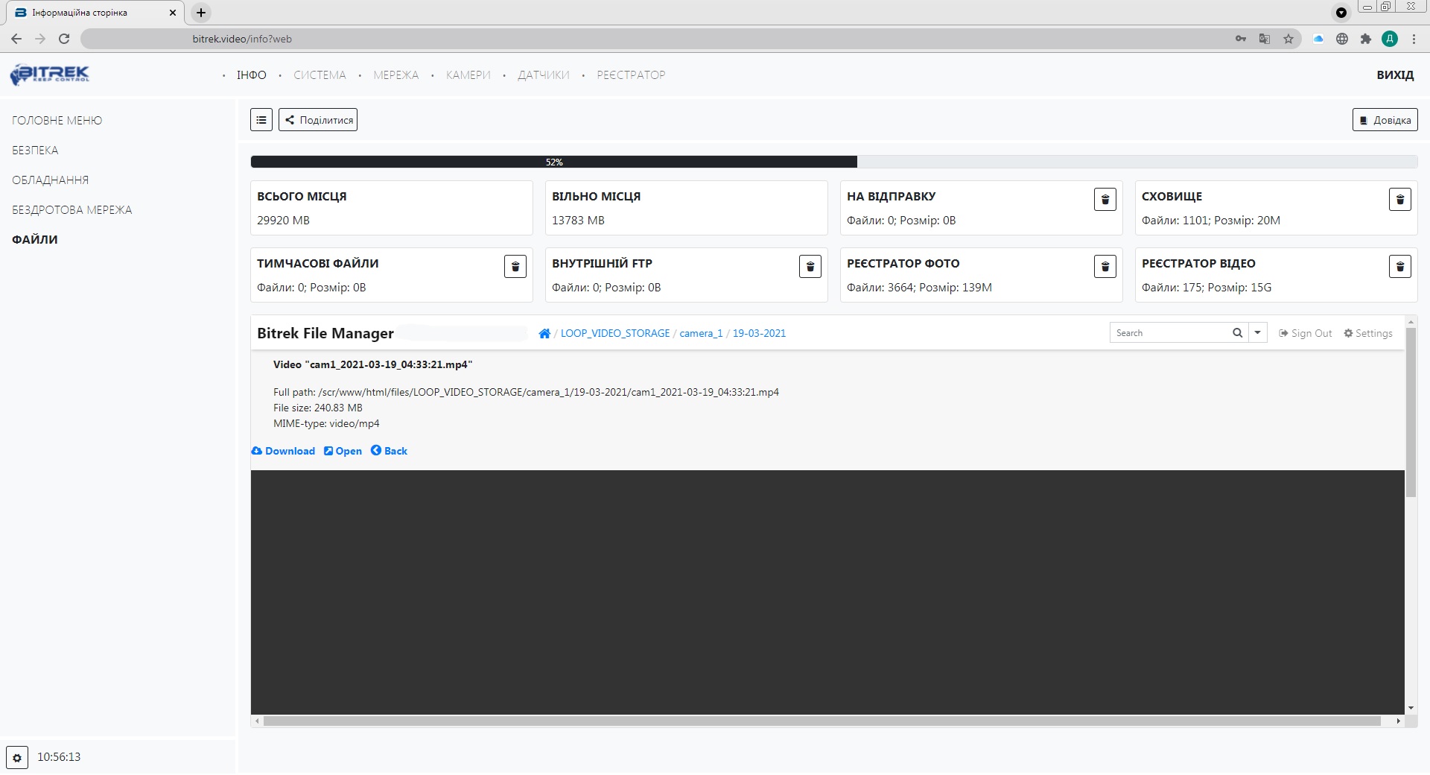Click trash icon for Реєстратор відео
Image resolution: width=1430 pixels, height=775 pixels.
(x=1399, y=267)
